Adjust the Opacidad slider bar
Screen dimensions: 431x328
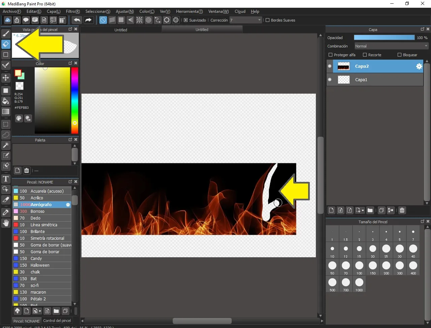(384, 38)
